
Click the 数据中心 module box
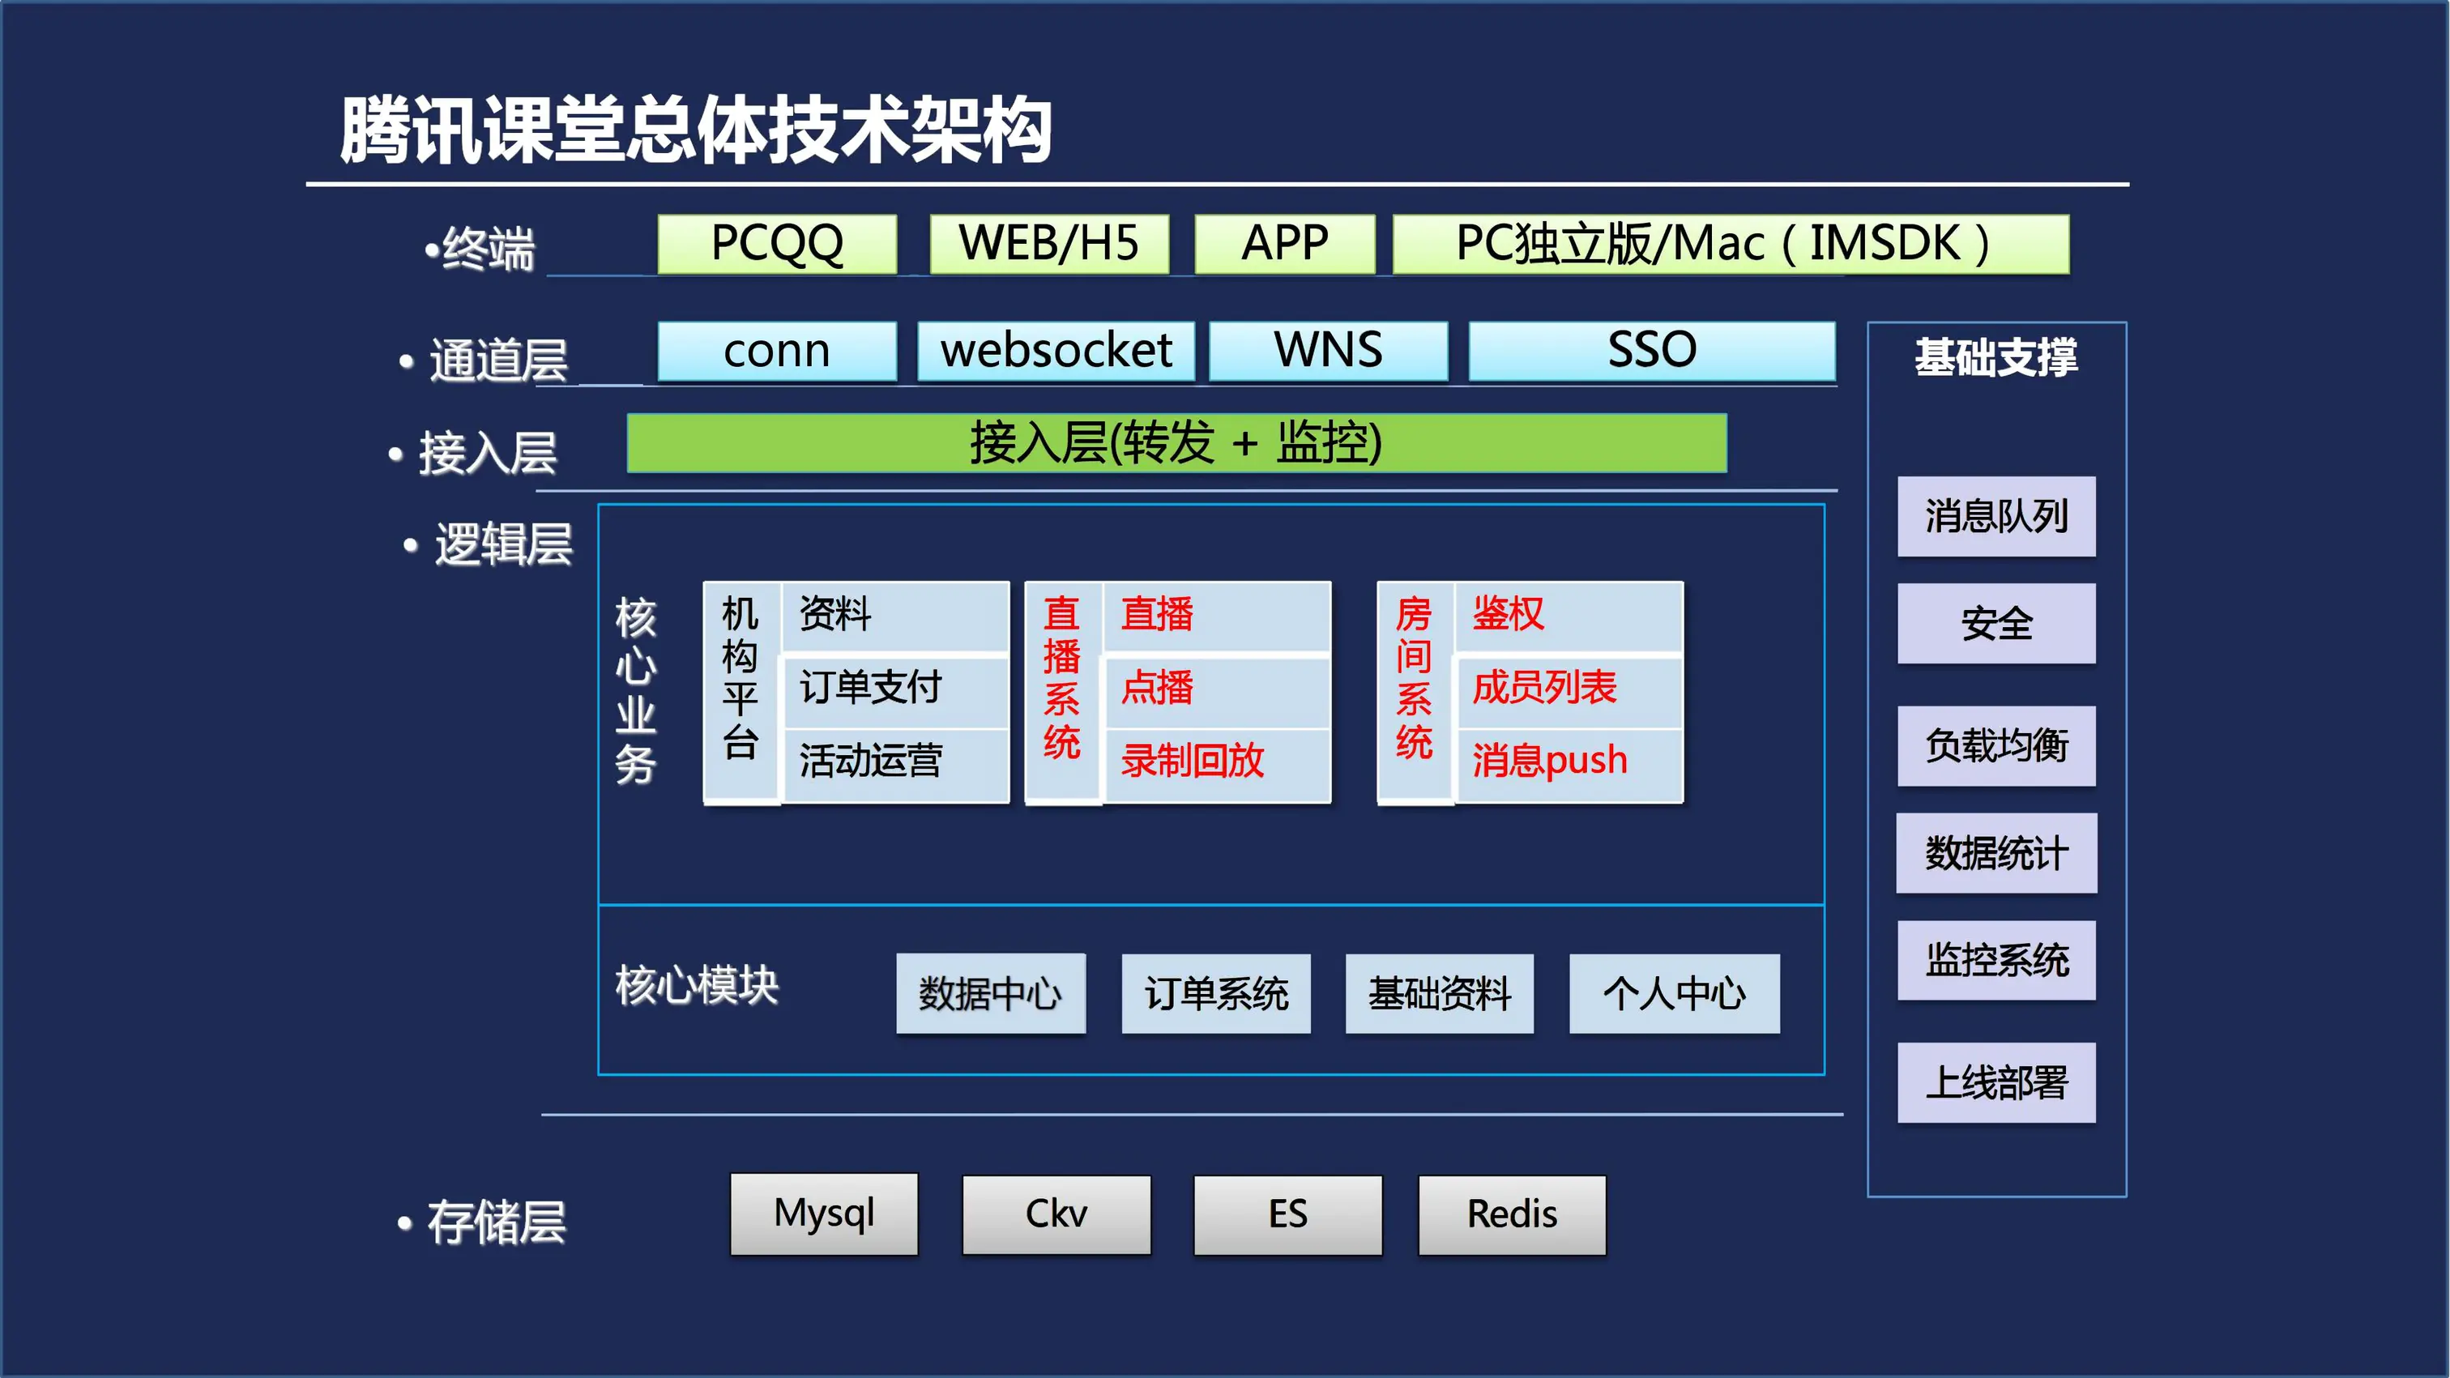click(x=990, y=994)
